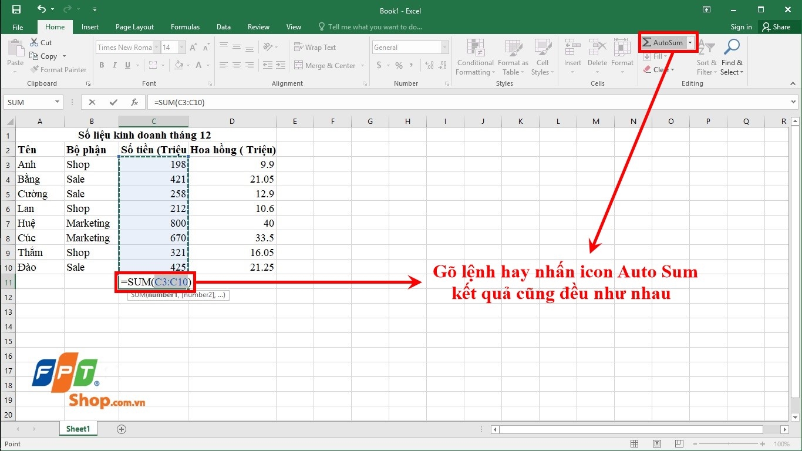Increase font size with large A icon
Screen dimensions: 802x451
click(x=194, y=48)
